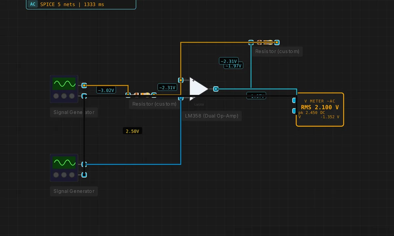394x236 pixels.
Task: Select the upper Signal Generator's waveform screen
Action: click(x=64, y=84)
